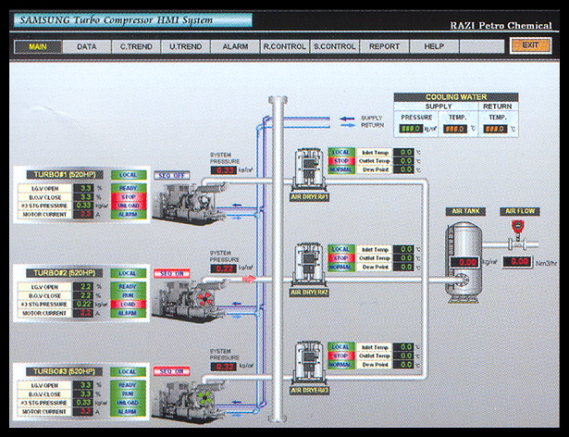Click the AIR TANK label
The image size is (569, 437).
click(466, 211)
